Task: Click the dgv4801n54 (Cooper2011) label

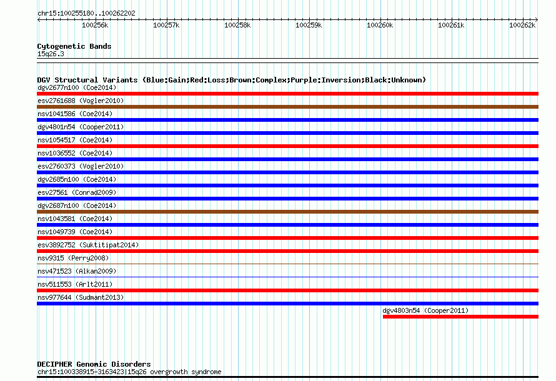Action: pos(81,127)
